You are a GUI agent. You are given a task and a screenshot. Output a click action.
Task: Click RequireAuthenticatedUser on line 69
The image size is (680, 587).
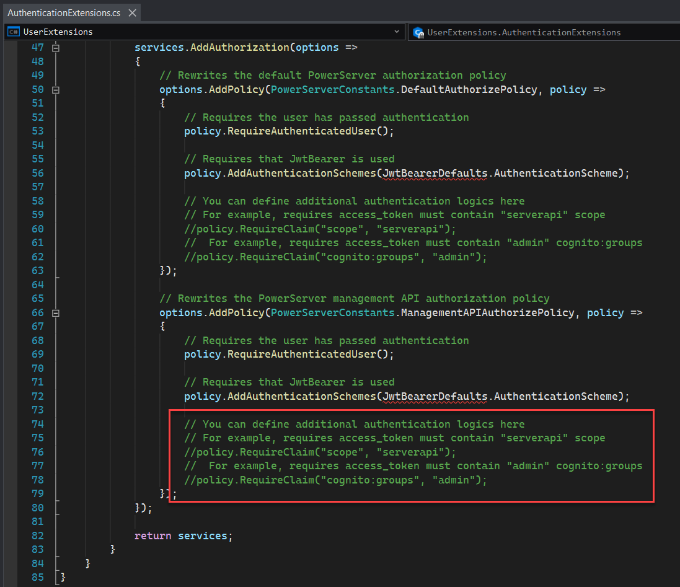tap(302, 354)
